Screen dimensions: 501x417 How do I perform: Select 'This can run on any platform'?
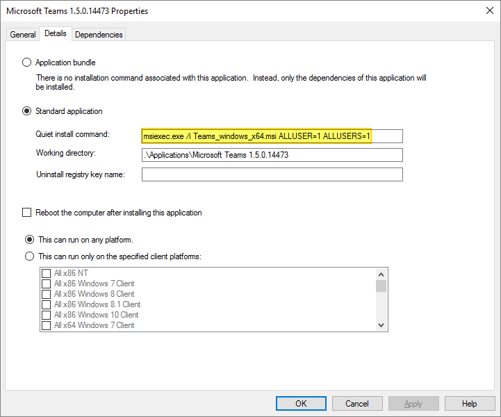pyautogui.click(x=30, y=240)
